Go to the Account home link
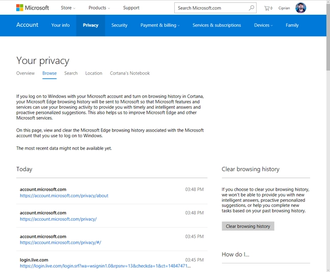 (28, 25)
